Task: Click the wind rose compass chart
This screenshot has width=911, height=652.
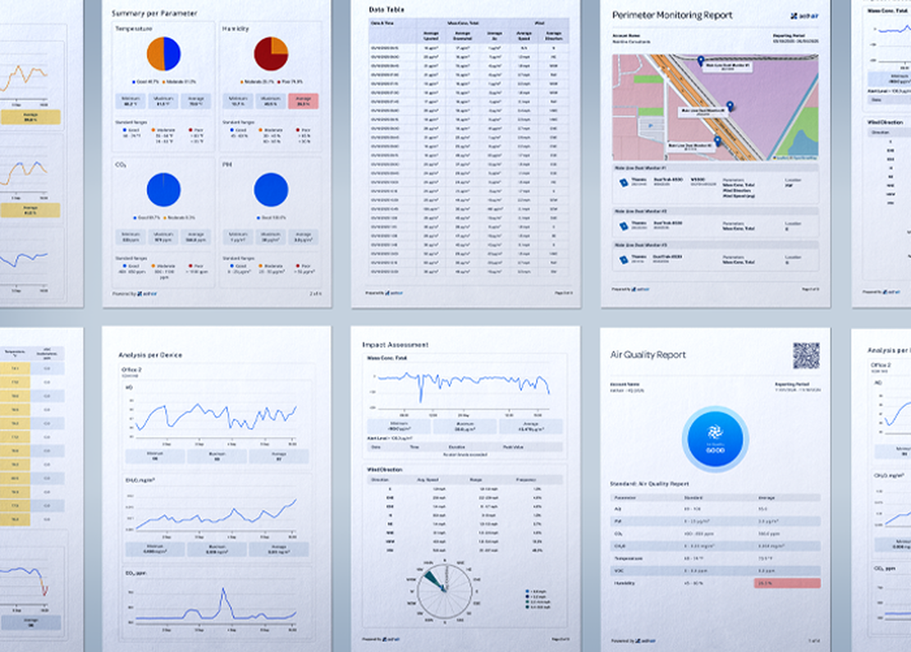Action: click(x=444, y=588)
